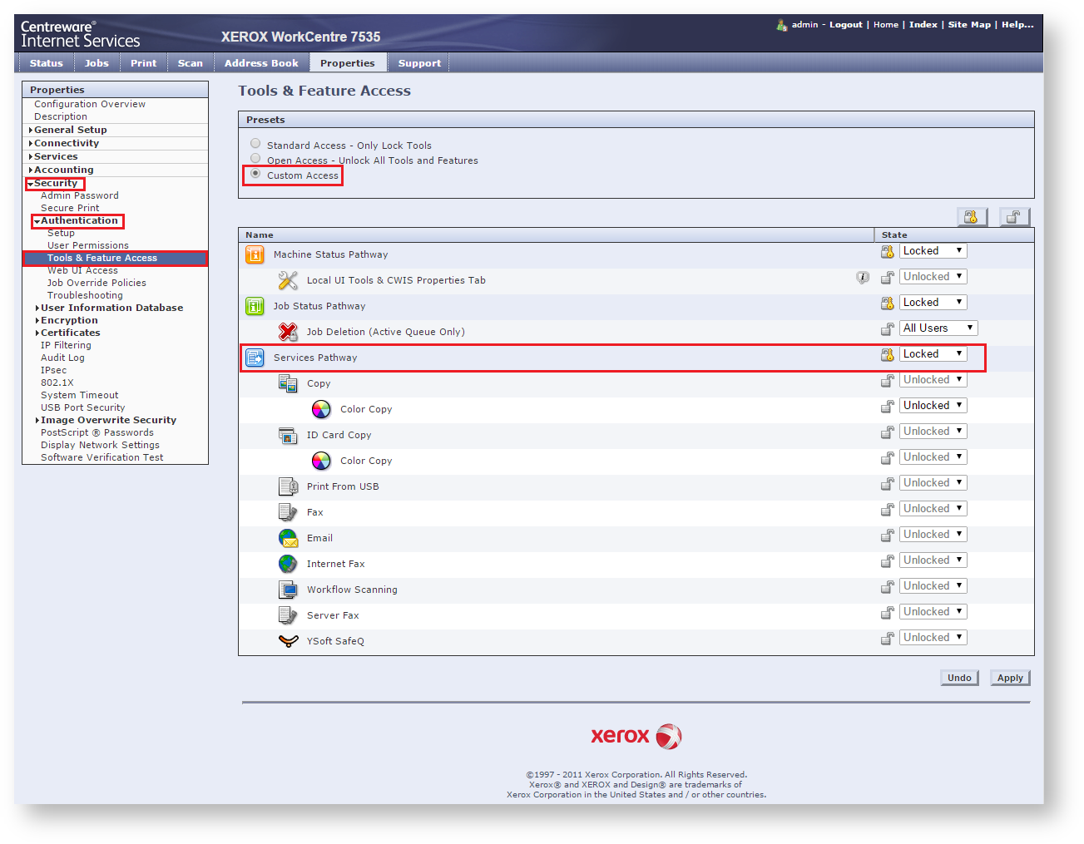Viewport: 1084px width, 844px height.
Task: Click the Undo button
Action: [x=959, y=678]
